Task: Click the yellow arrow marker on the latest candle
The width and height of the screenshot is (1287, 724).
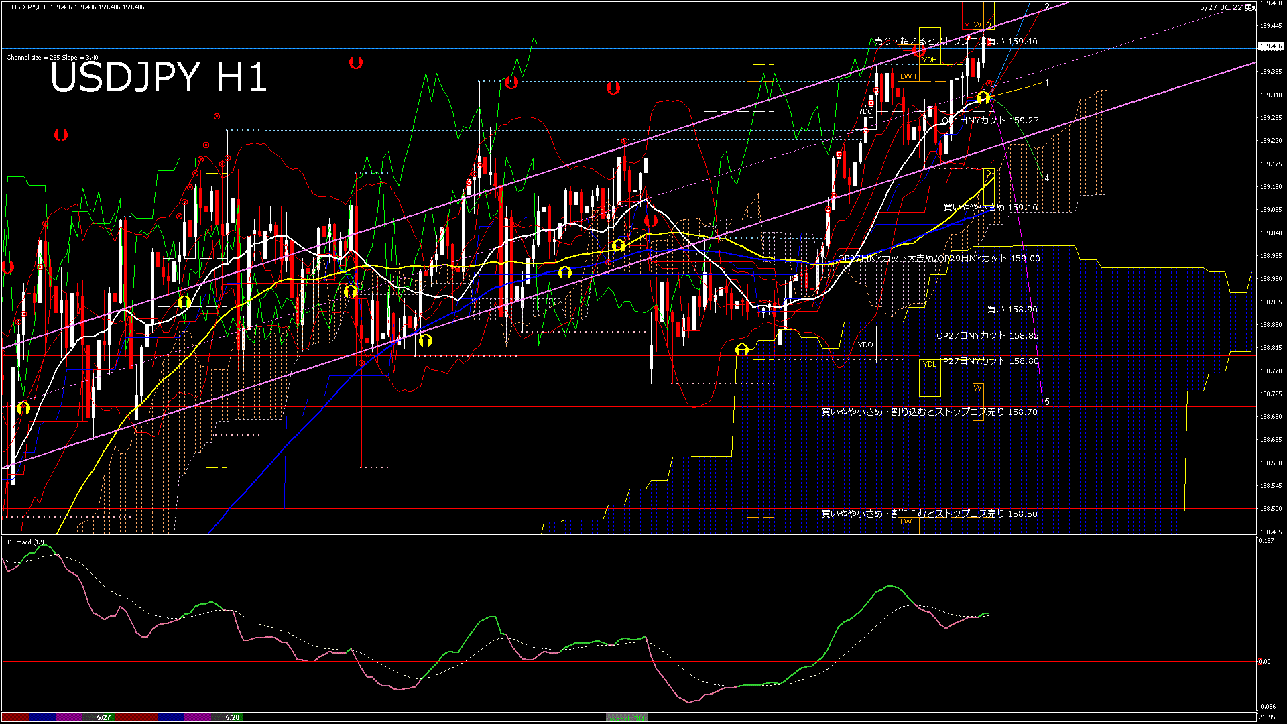Action: [983, 98]
